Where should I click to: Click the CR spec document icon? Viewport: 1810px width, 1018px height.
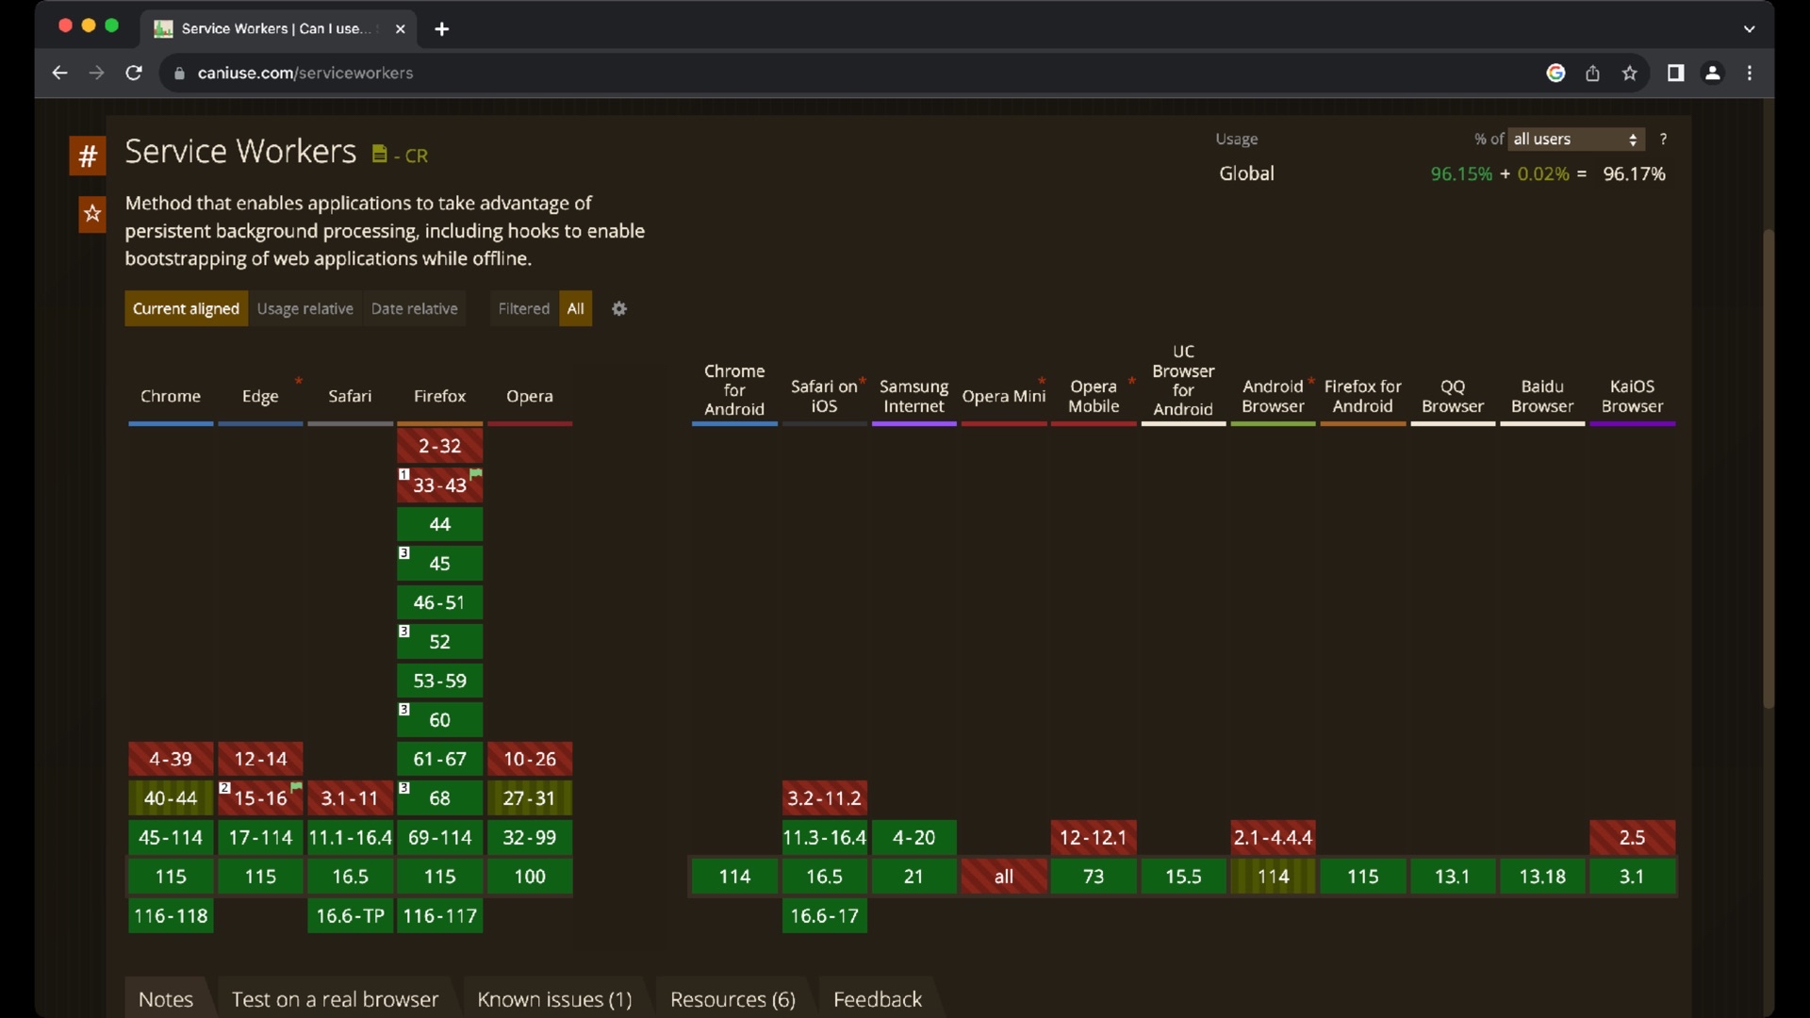coord(379,154)
